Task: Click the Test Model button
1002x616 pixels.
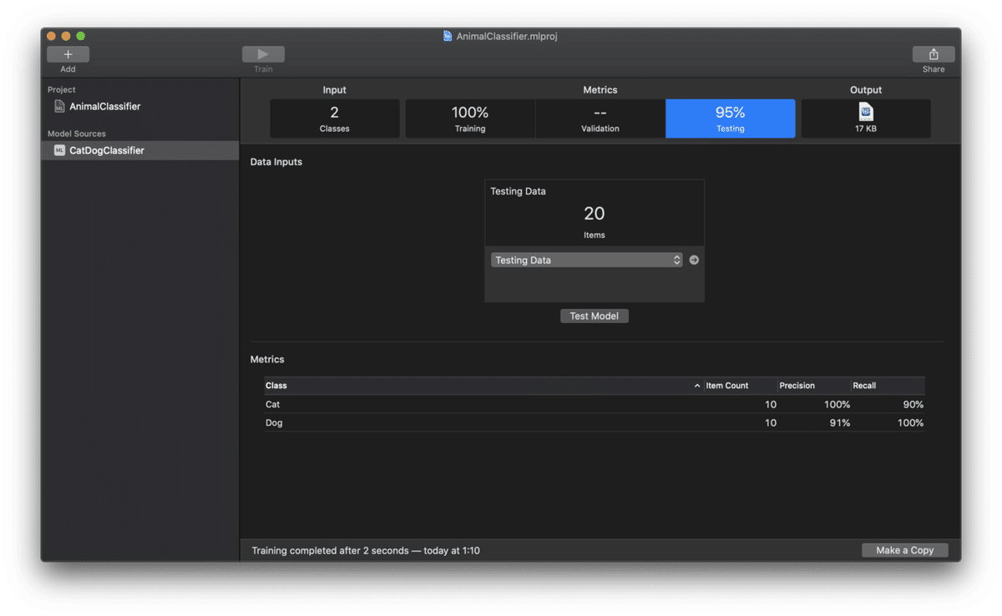Action: 595,316
